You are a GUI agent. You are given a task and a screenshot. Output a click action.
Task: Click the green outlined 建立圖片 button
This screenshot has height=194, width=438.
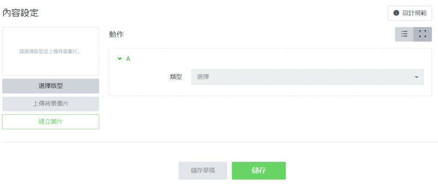[x=50, y=122]
